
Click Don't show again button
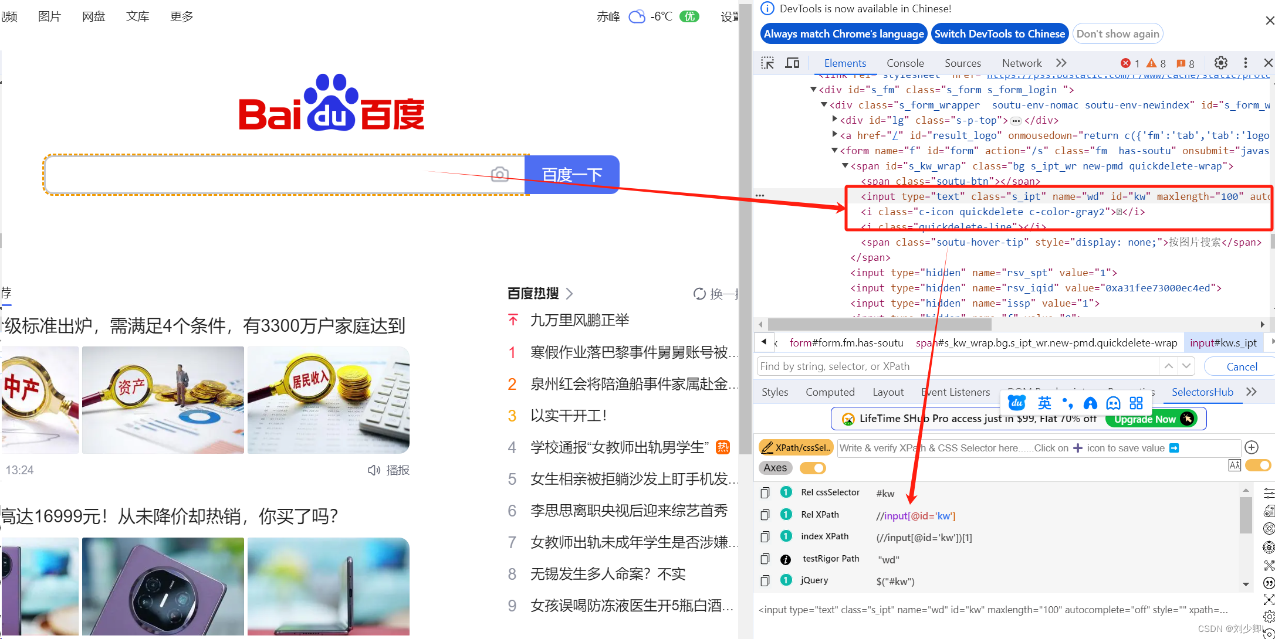point(1117,33)
